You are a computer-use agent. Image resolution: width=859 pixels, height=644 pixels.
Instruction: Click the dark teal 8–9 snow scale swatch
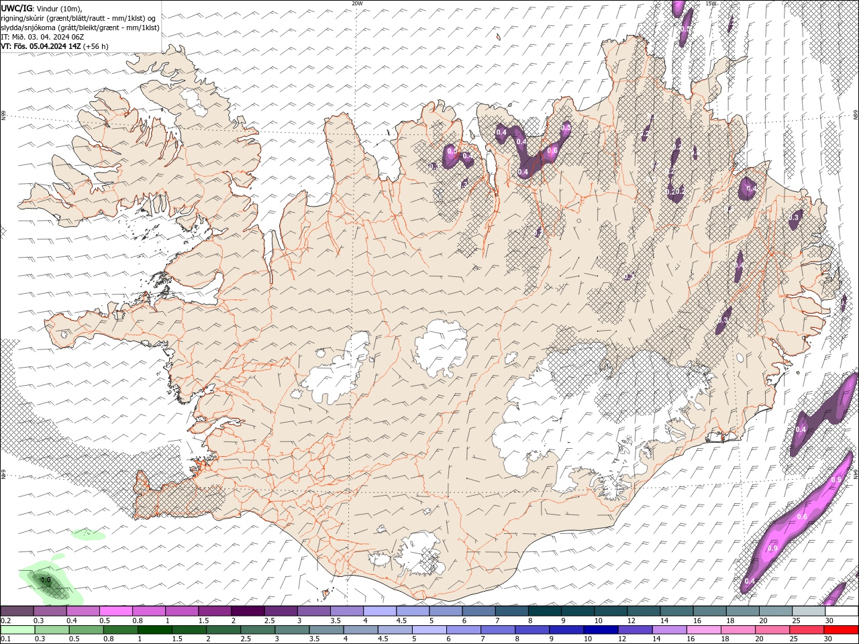(x=544, y=611)
